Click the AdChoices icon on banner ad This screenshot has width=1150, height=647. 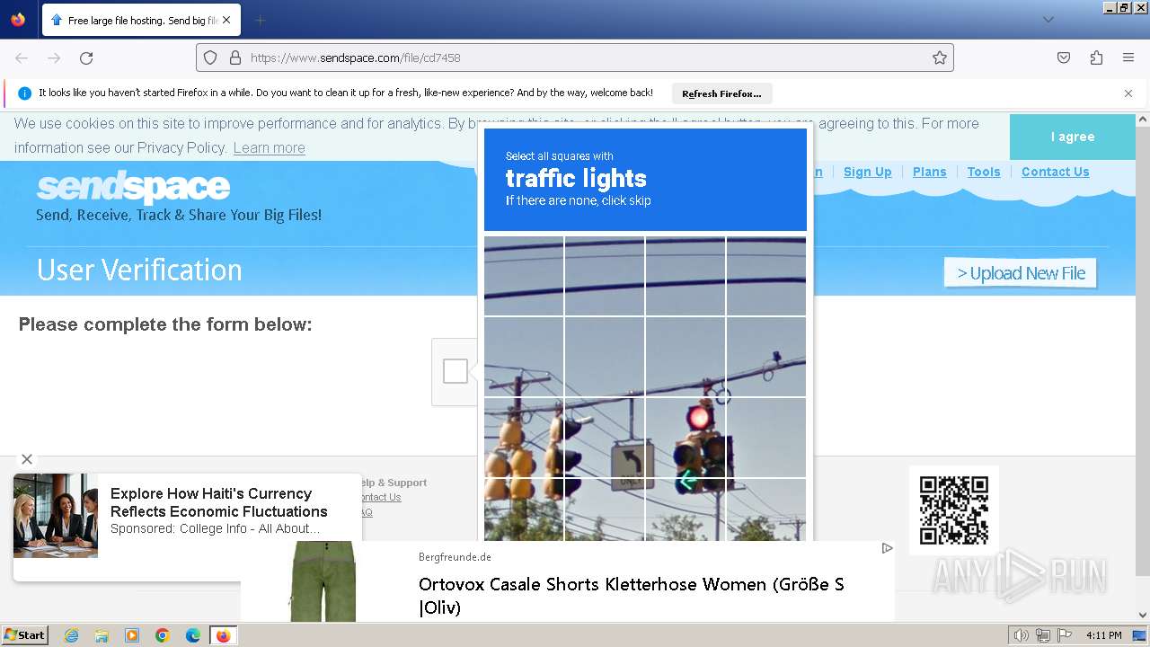[x=887, y=548]
